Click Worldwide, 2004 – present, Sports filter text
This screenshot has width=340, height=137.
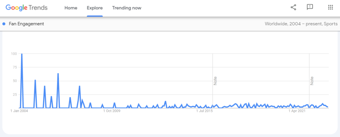(301, 24)
